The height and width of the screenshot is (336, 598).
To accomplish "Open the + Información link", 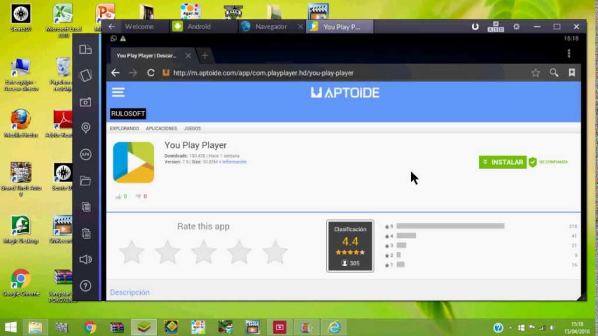I will pos(232,162).
